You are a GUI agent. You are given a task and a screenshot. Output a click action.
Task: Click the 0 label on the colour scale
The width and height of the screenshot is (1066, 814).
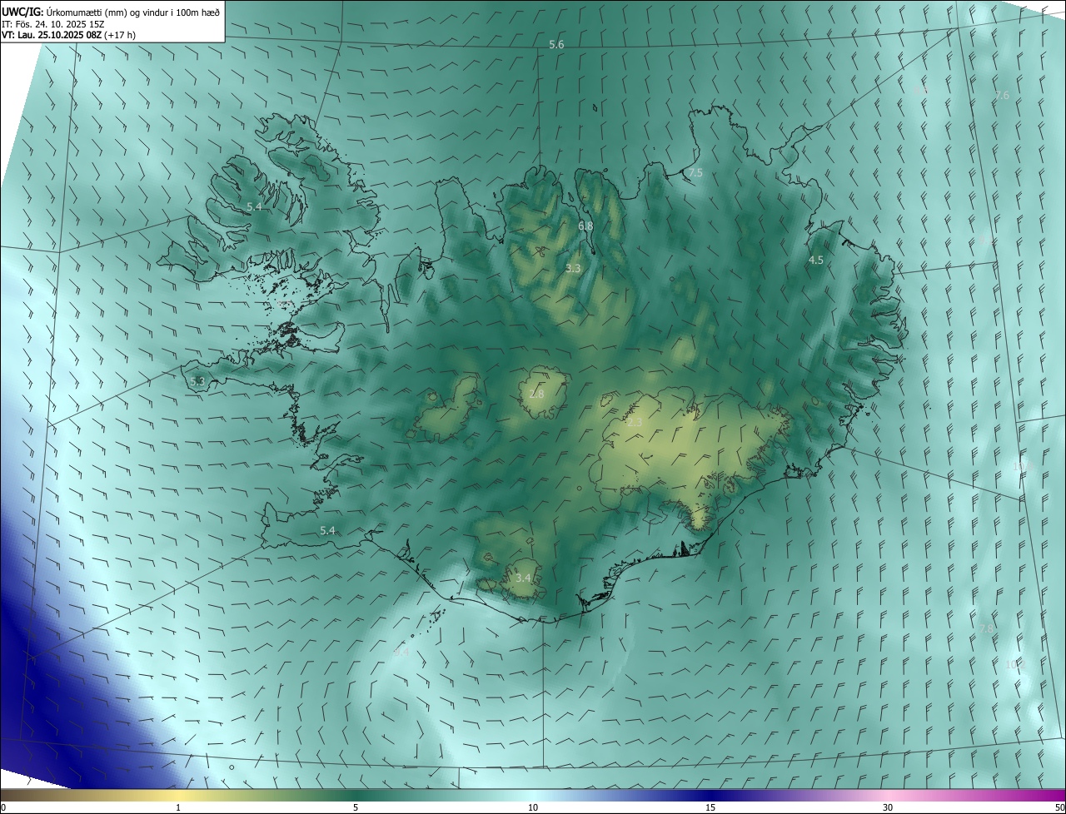coord(2,808)
